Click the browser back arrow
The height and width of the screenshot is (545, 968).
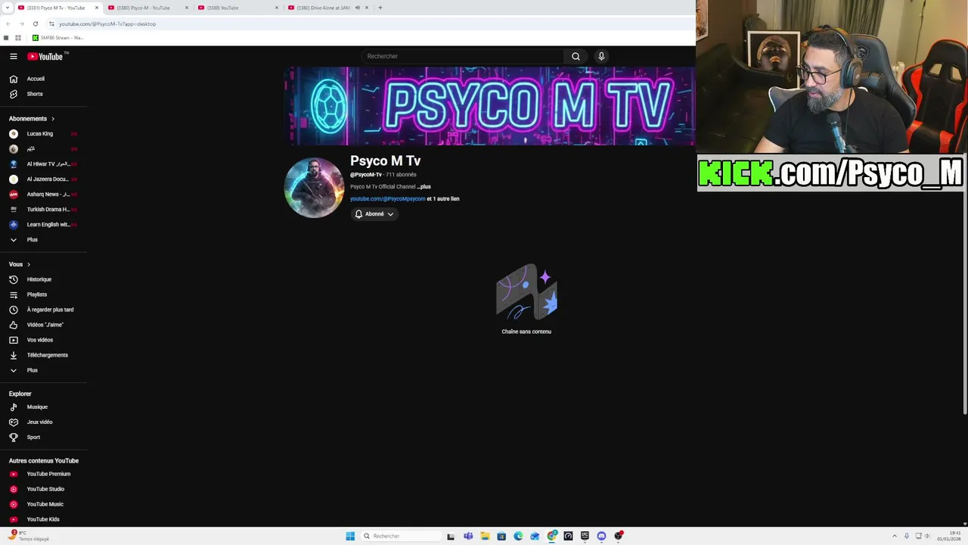(x=8, y=23)
